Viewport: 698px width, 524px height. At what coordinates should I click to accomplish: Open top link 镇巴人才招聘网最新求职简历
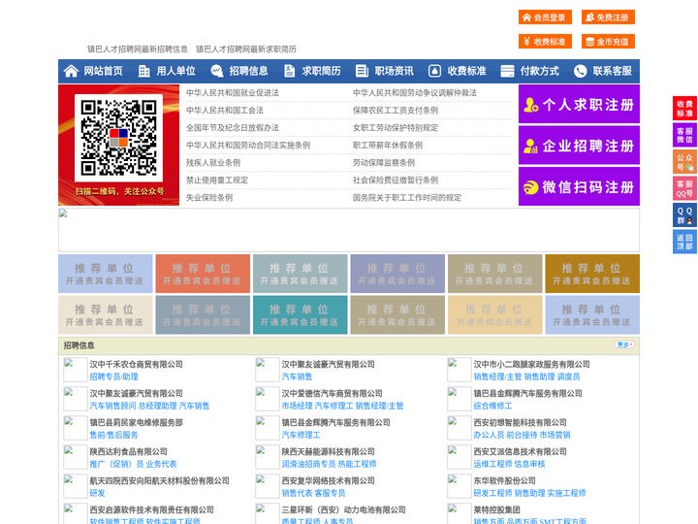point(246,49)
